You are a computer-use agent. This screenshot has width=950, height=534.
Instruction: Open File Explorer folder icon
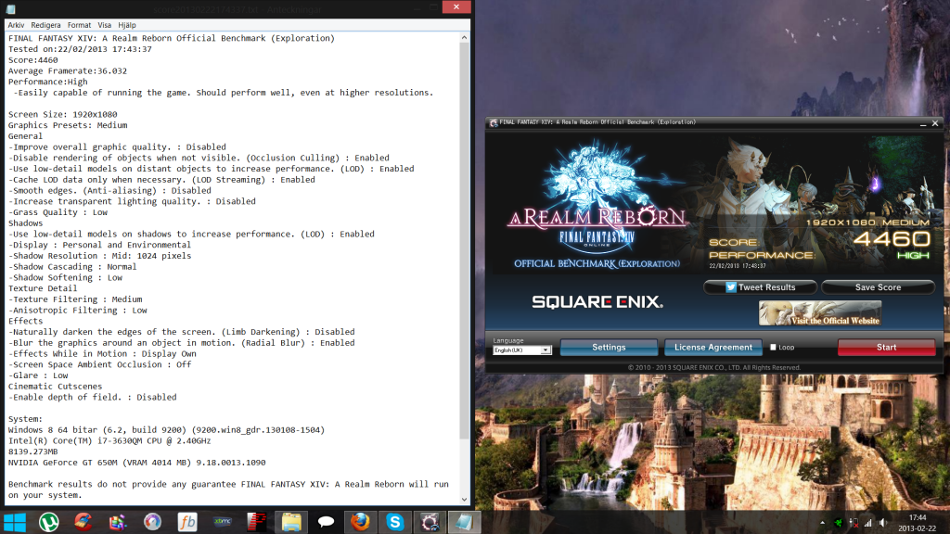[x=291, y=521]
